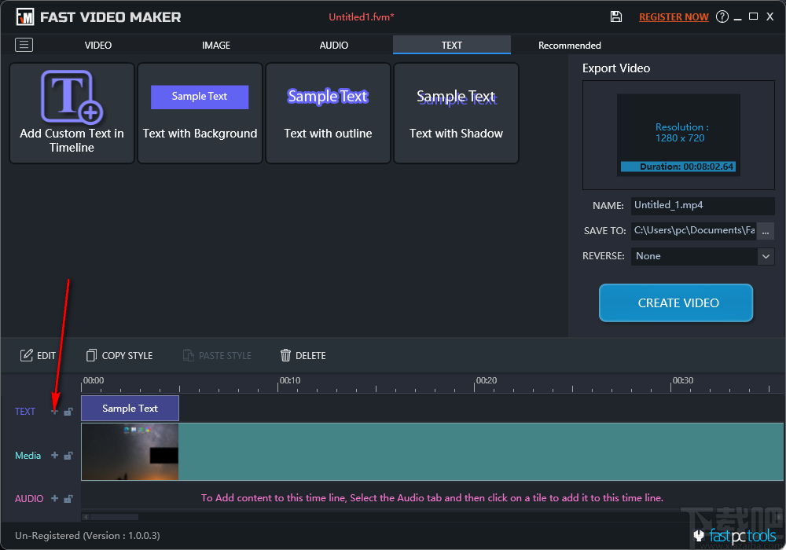Click the plus icon on the AUDIO track

pyautogui.click(x=53, y=498)
